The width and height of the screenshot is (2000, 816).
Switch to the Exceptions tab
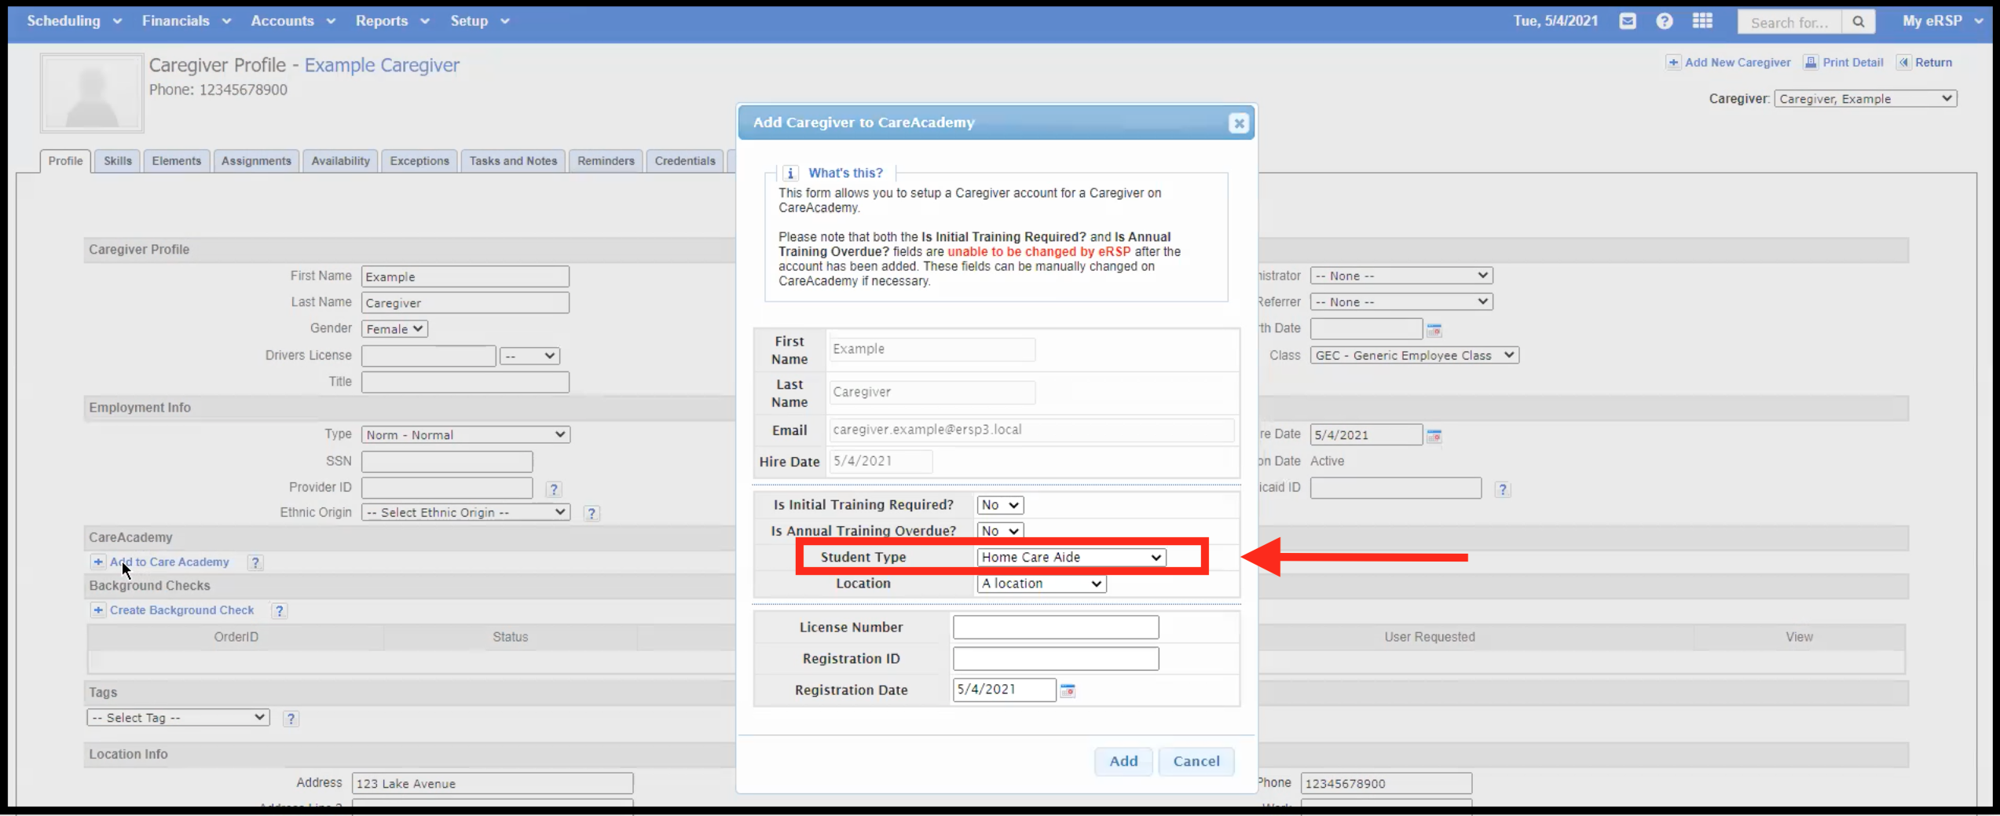pyautogui.click(x=419, y=161)
